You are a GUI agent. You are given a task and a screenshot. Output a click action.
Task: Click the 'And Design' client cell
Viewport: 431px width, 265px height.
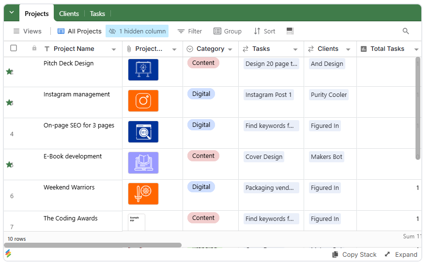(327, 64)
